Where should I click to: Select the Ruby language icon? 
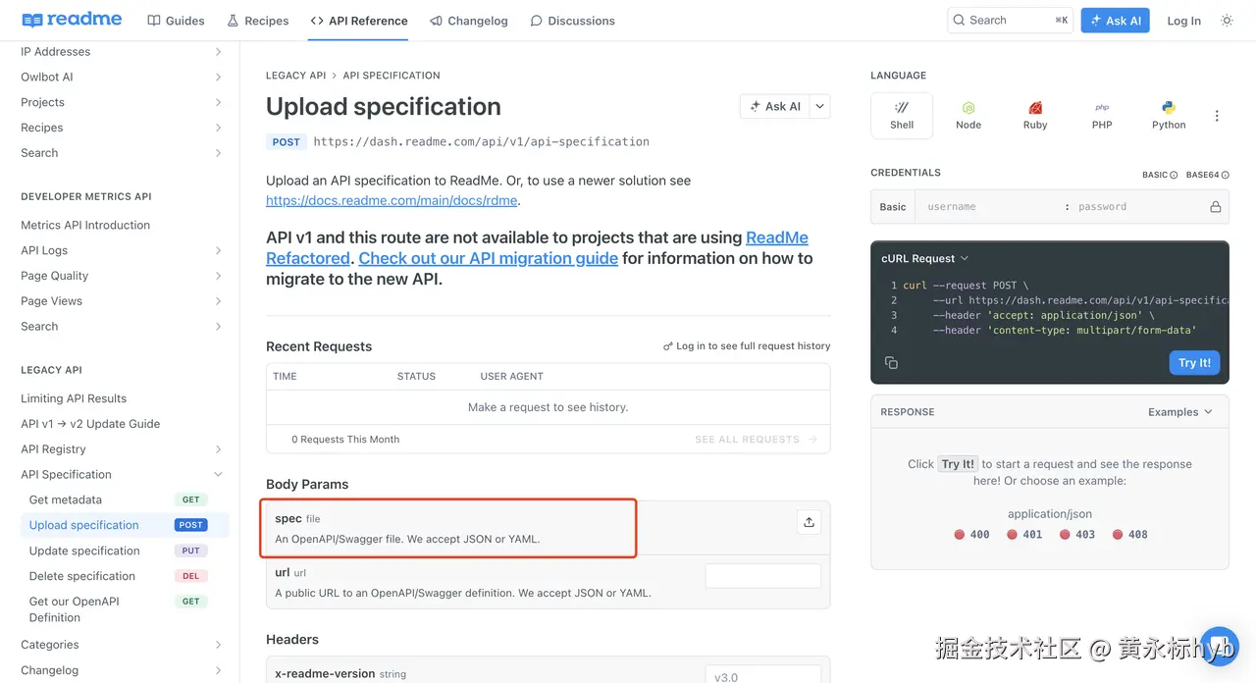(1035, 115)
